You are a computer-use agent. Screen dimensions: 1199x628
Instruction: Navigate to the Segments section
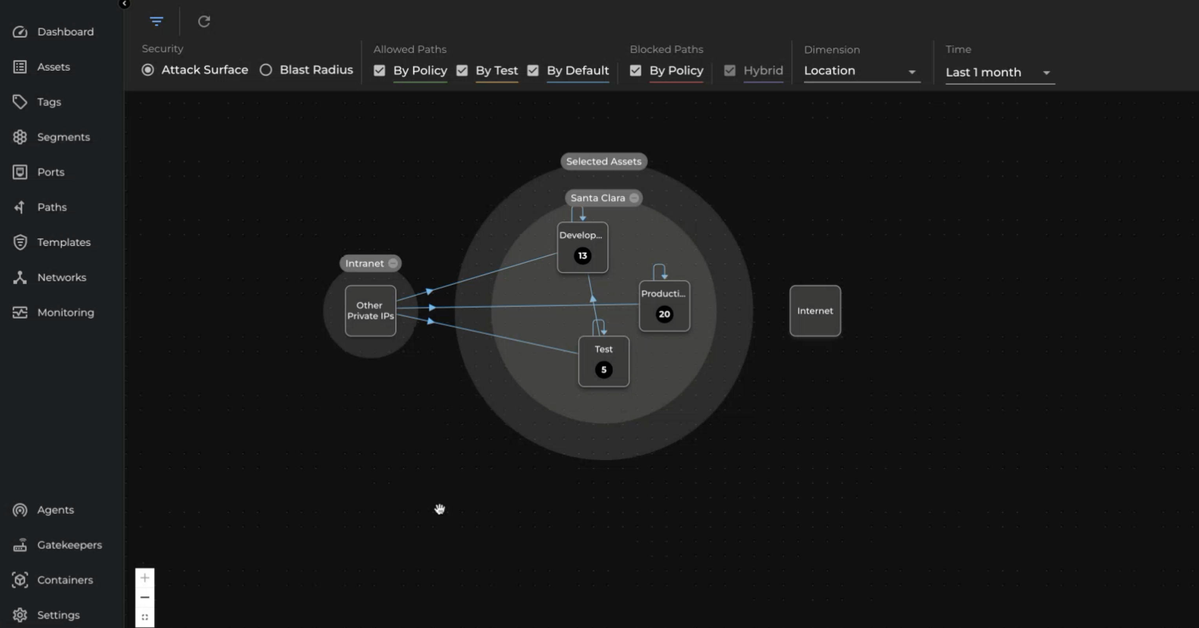pyautogui.click(x=64, y=137)
